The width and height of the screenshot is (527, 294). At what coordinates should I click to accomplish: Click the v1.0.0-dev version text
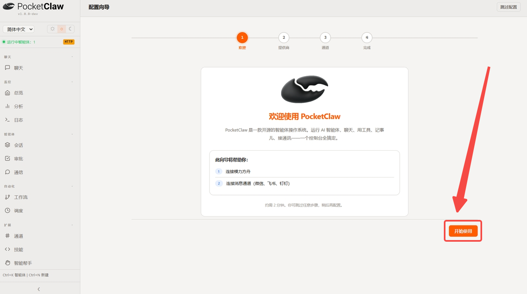coord(28,14)
